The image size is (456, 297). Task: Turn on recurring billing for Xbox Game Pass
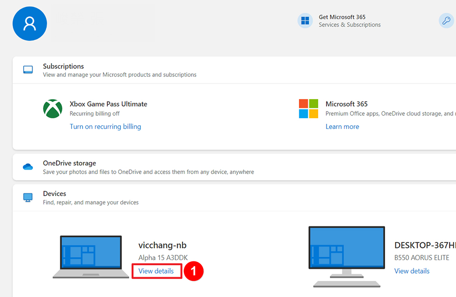105,126
